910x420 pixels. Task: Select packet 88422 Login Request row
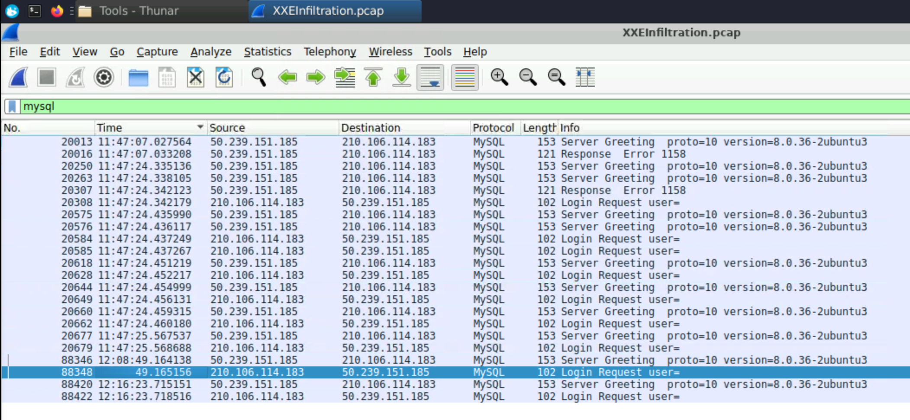pos(455,397)
